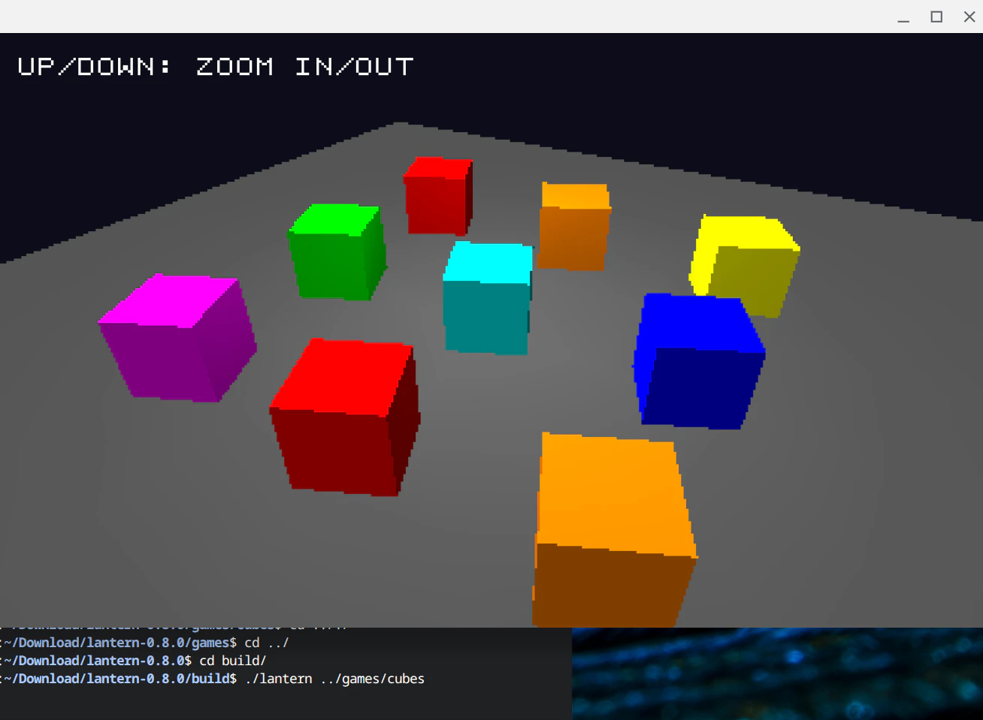This screenshot has width=983, height=720.
Task: Click the "cd build/" terminal command
Action: pyautogui.click(x=233, y=661)
